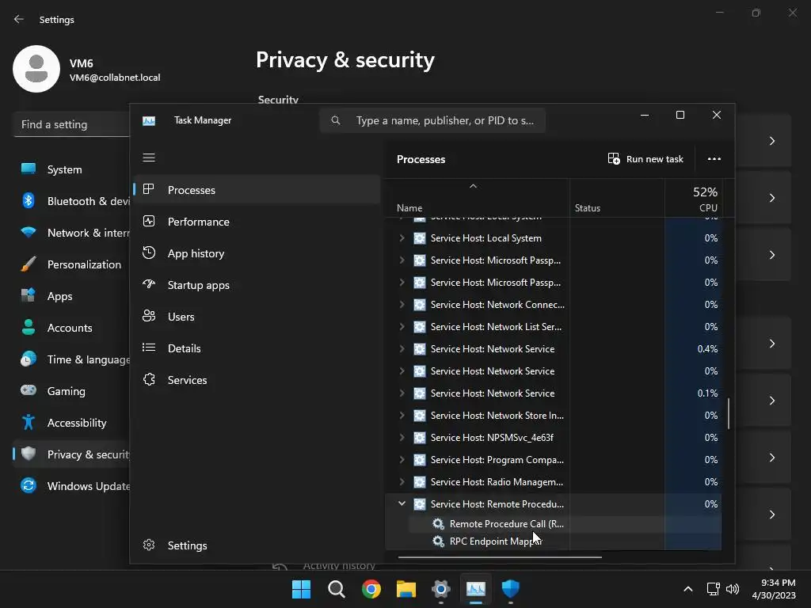Click the VM6 user account avatar

pos(36,69)
